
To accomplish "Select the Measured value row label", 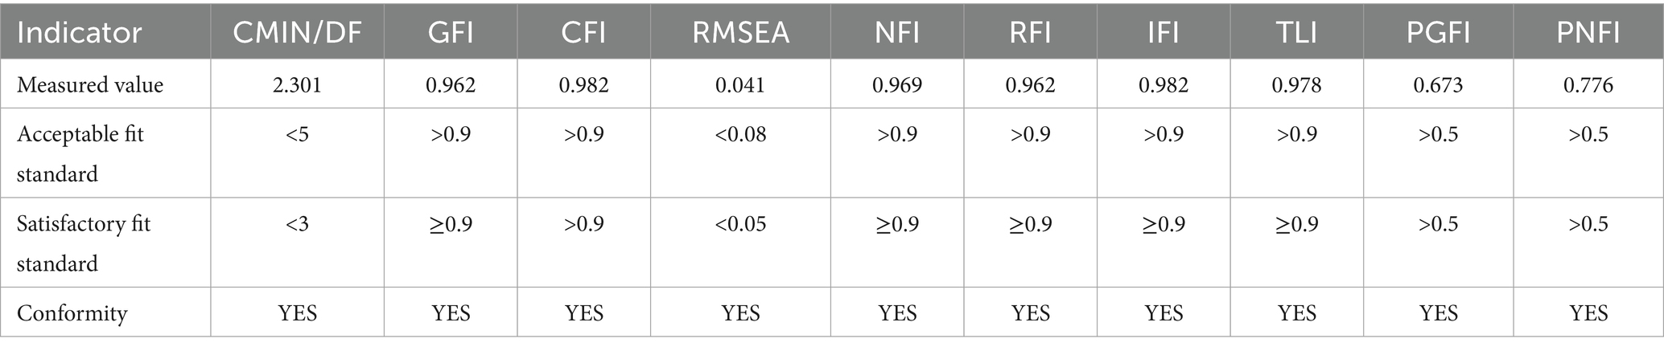I will coord(90,85).
